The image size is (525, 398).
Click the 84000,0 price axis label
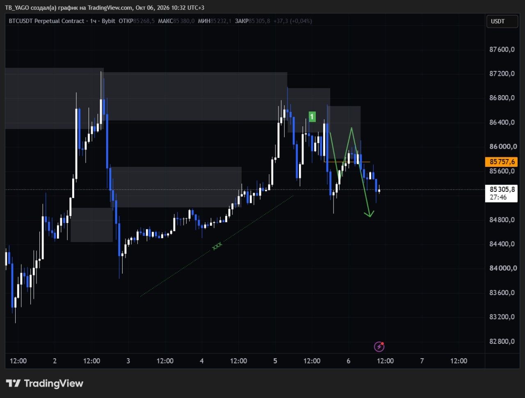click(502, 268)
